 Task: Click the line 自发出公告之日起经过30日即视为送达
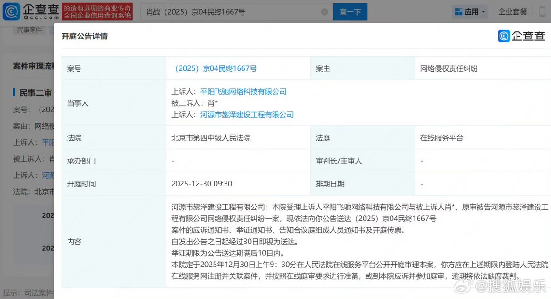pos(235,242)
